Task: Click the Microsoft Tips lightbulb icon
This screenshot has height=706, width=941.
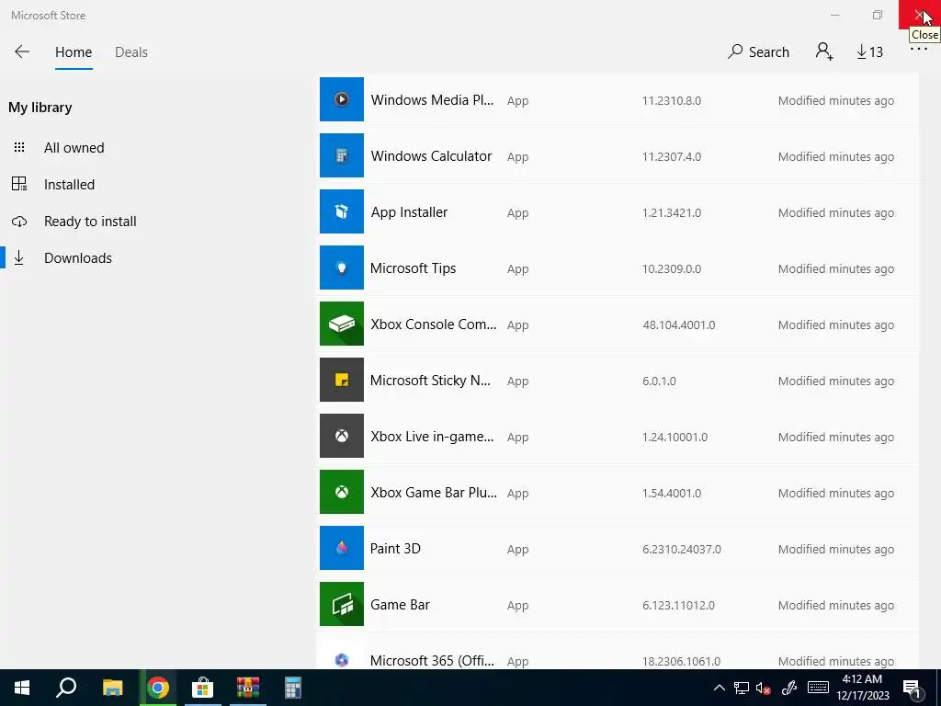Action: click(342, 268)
